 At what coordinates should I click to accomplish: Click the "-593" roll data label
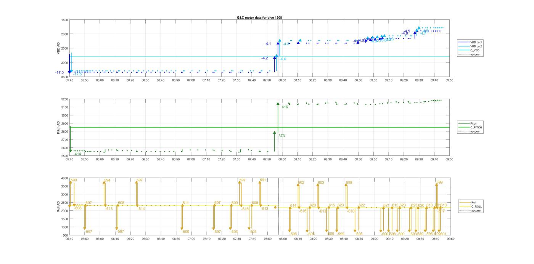coord(234,232)
